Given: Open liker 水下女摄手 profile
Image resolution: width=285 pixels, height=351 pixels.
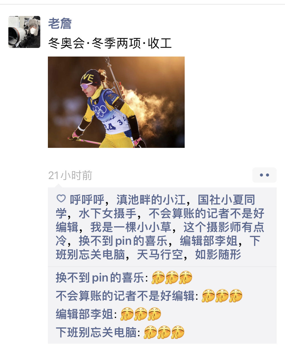Looking at the screenshot, I should coord(107,213).
